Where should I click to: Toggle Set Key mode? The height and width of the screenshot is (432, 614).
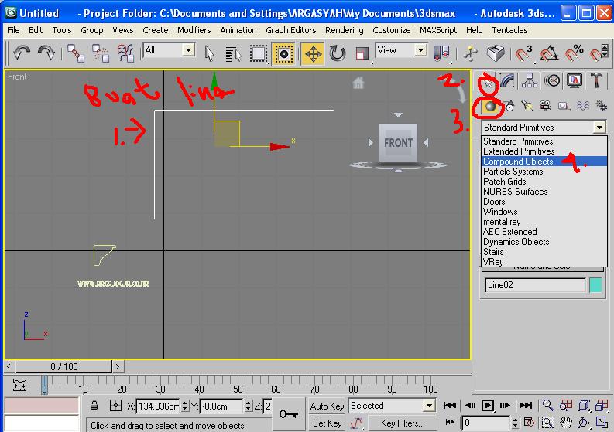(x=327, y=423)
